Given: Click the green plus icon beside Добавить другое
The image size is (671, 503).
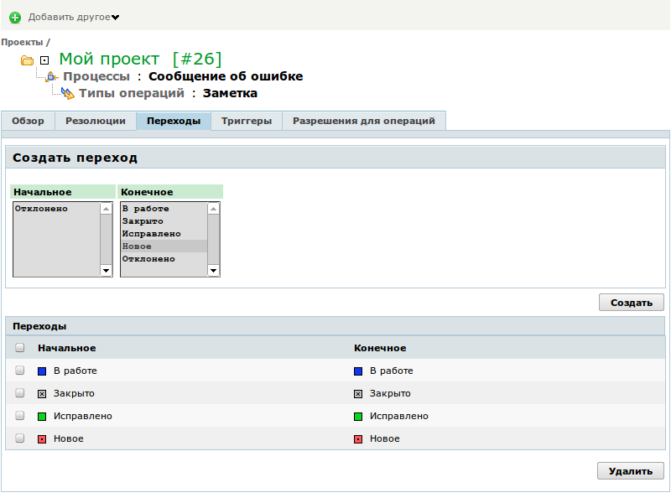Looking at the screenshot, I should [x=15, y=18].
